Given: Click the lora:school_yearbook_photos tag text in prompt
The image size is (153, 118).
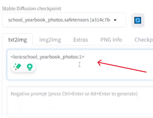Looking at the screenshot, I should 47,57.
